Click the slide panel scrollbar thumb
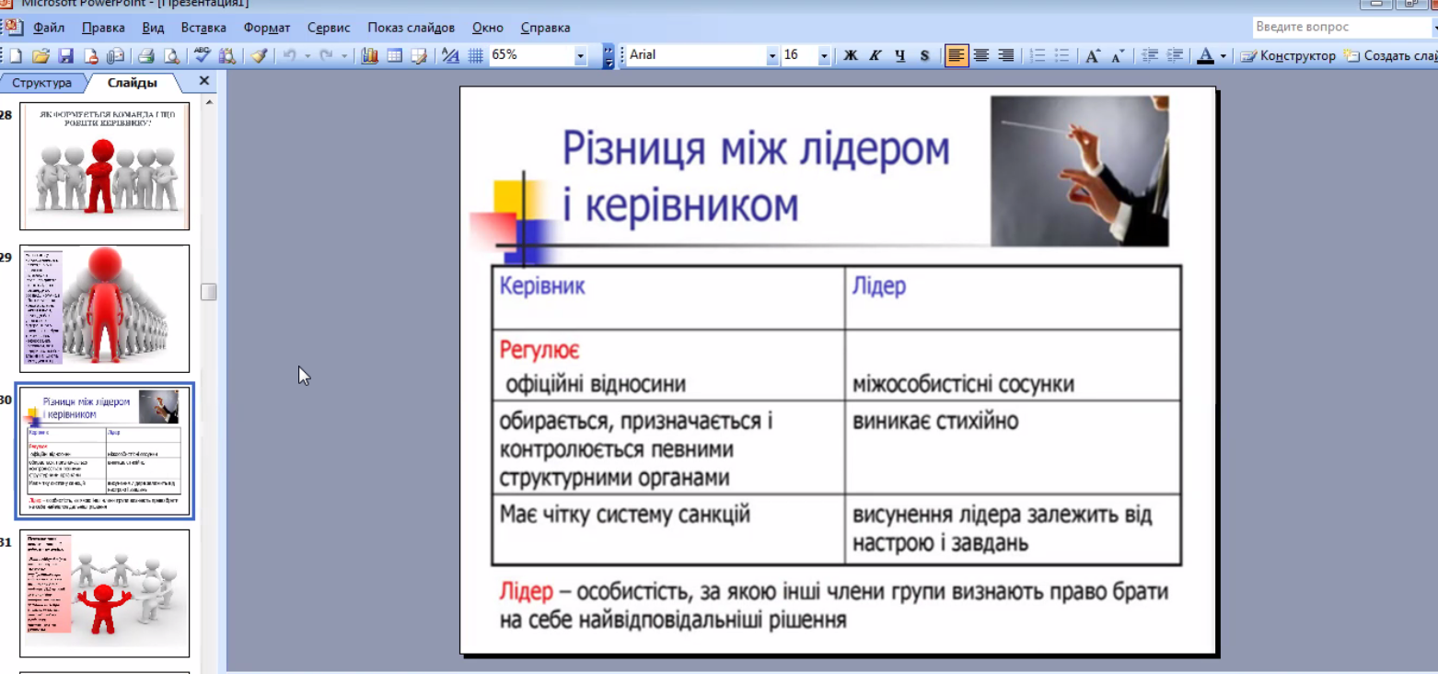This screenshot has width=1438, height=674. click(x=209, y=292)
